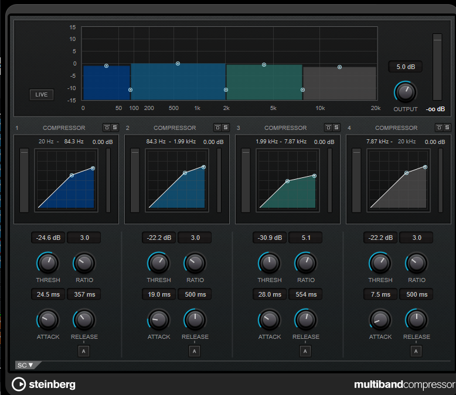Enable auto release on band 4
The width and height of the screenshot is (456, 395).
click(x=416, y=351)
